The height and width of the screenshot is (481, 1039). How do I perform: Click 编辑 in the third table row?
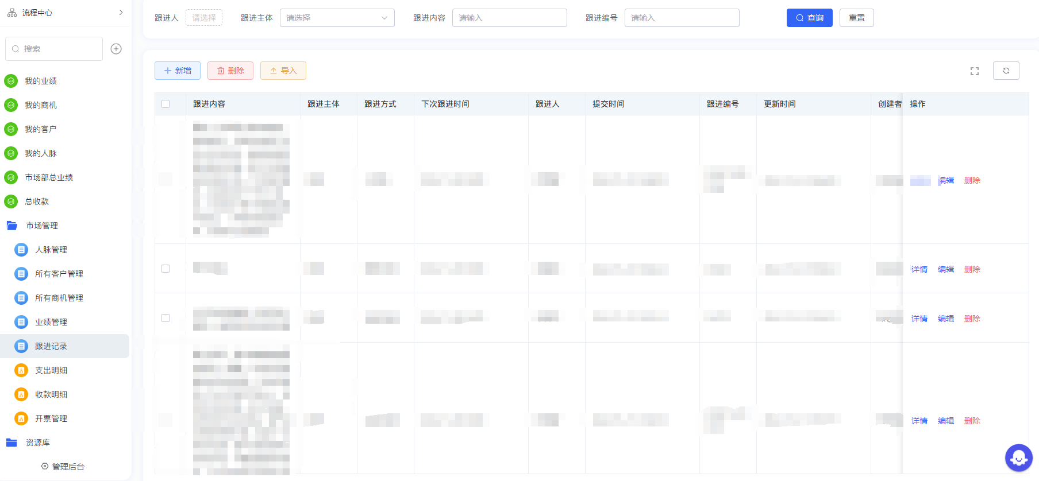(946, 319)
